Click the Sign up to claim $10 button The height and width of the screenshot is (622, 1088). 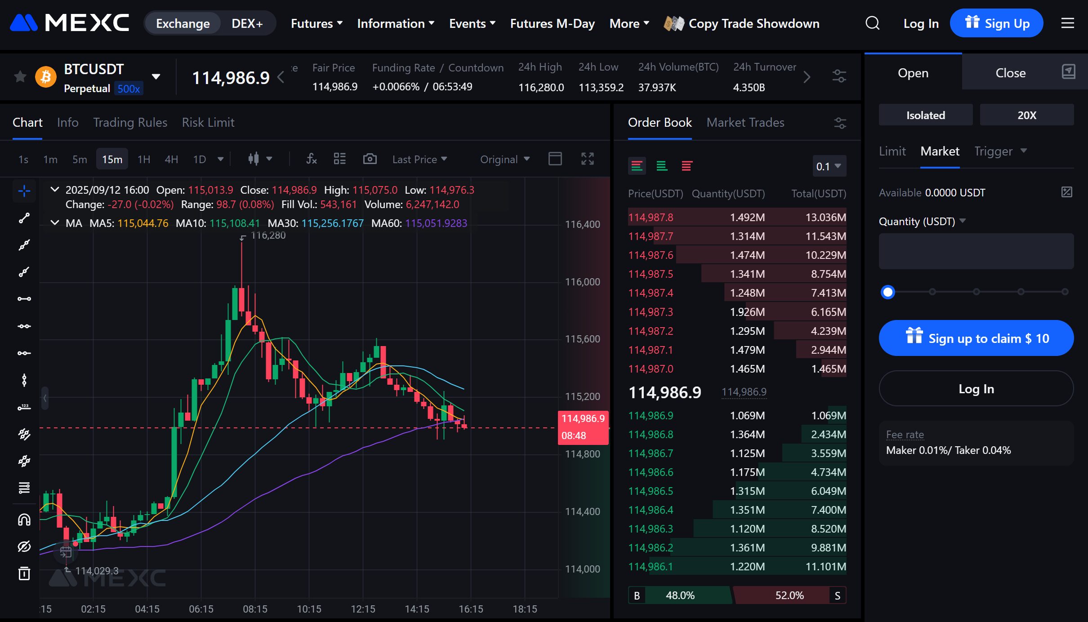click(976, 338)
